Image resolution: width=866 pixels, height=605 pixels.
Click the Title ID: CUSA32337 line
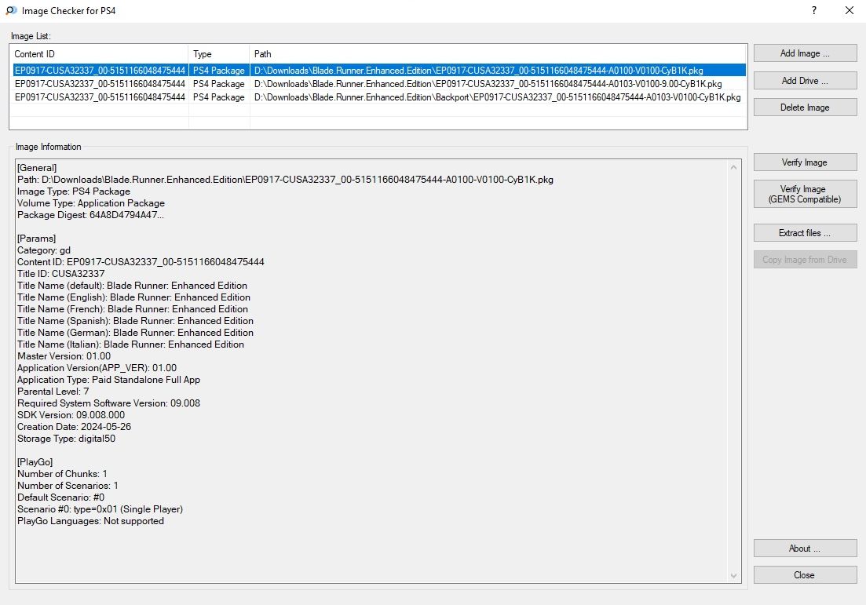pyautogui.click(x=60, y=274)
